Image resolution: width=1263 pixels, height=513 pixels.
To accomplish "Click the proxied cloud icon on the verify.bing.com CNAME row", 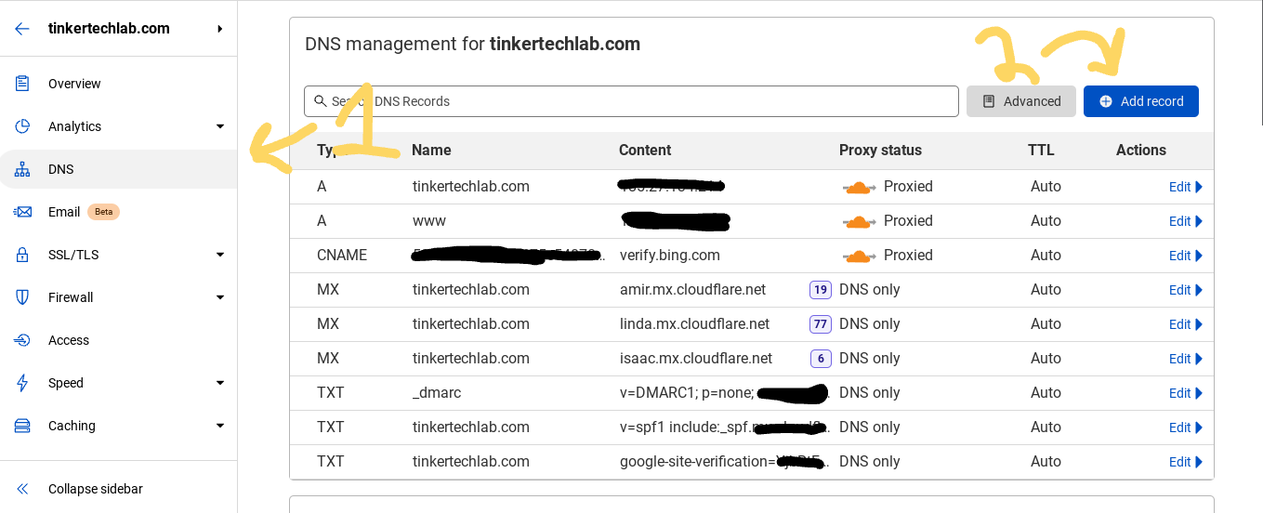I will coord(860,256).
